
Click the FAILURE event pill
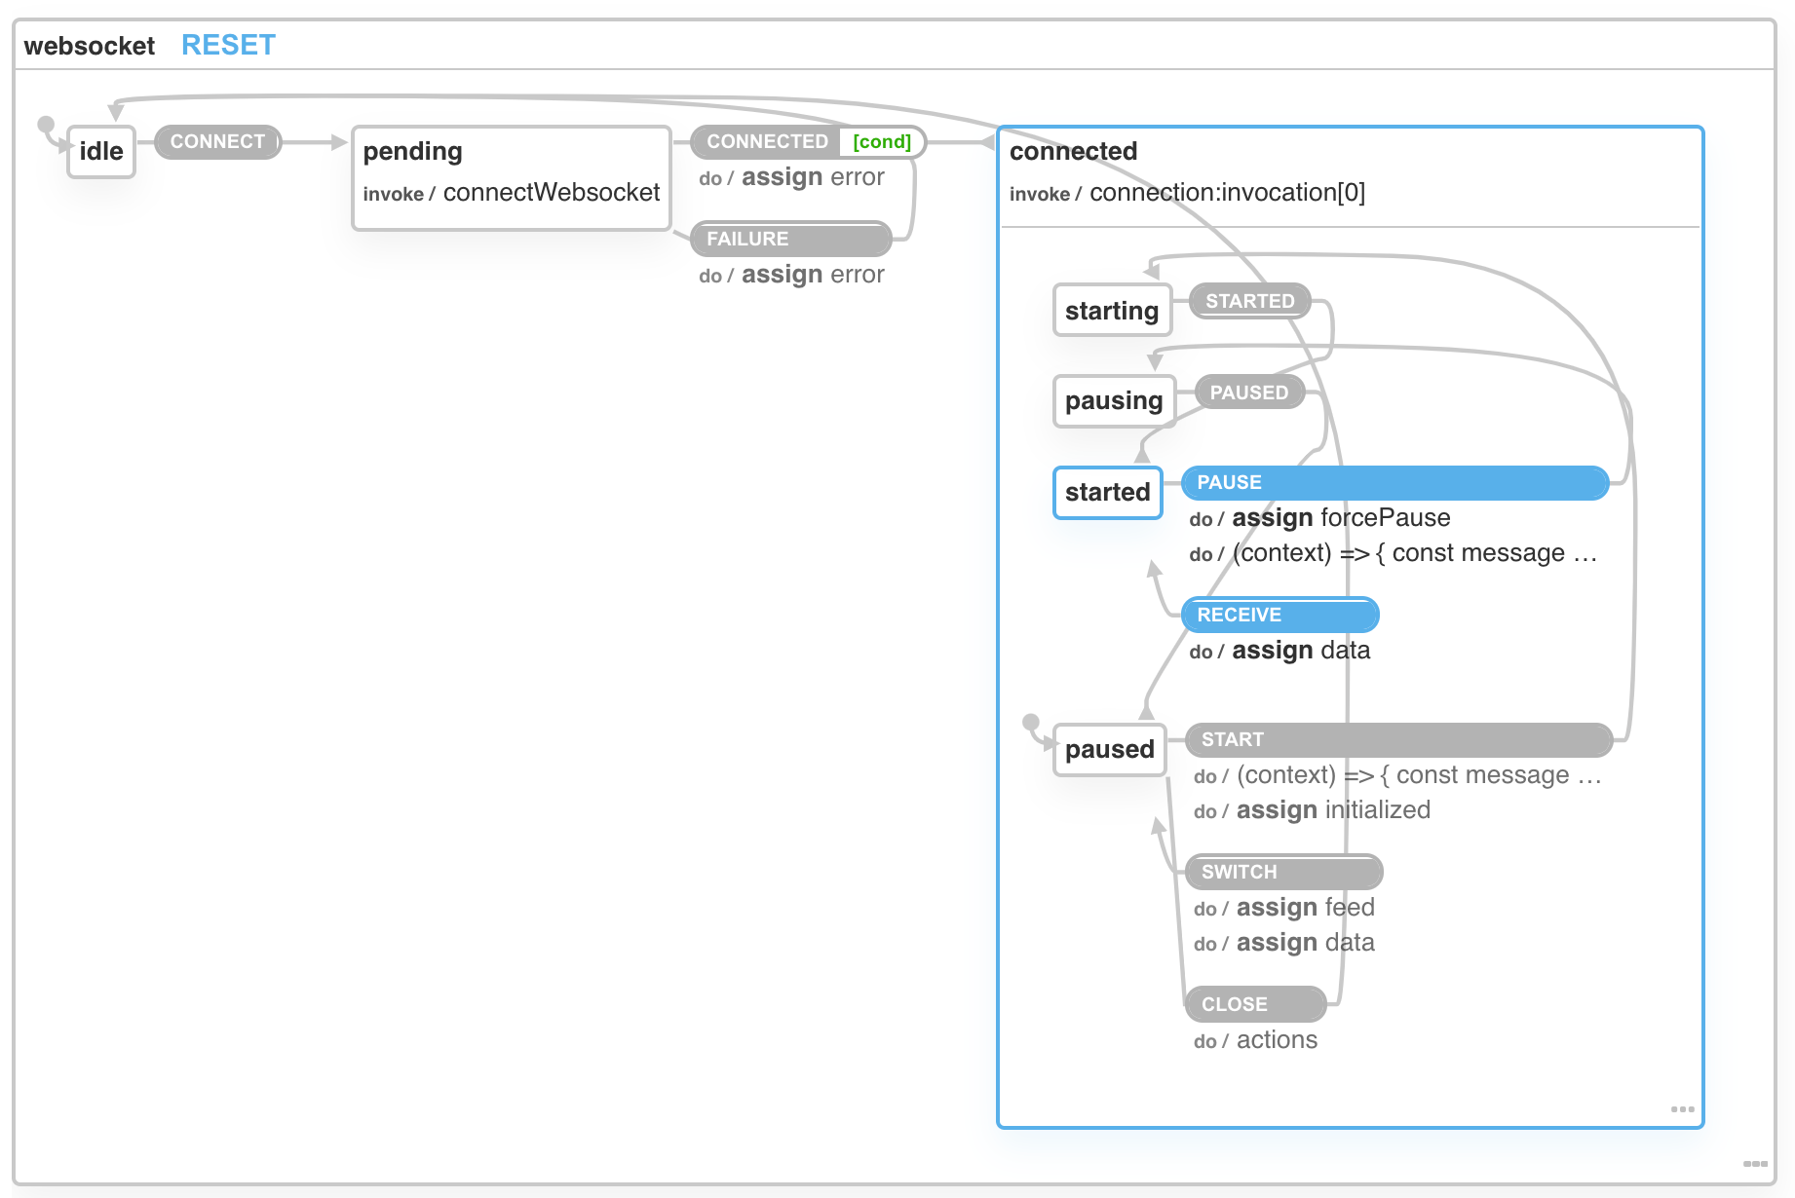click(x=789, y=239)
